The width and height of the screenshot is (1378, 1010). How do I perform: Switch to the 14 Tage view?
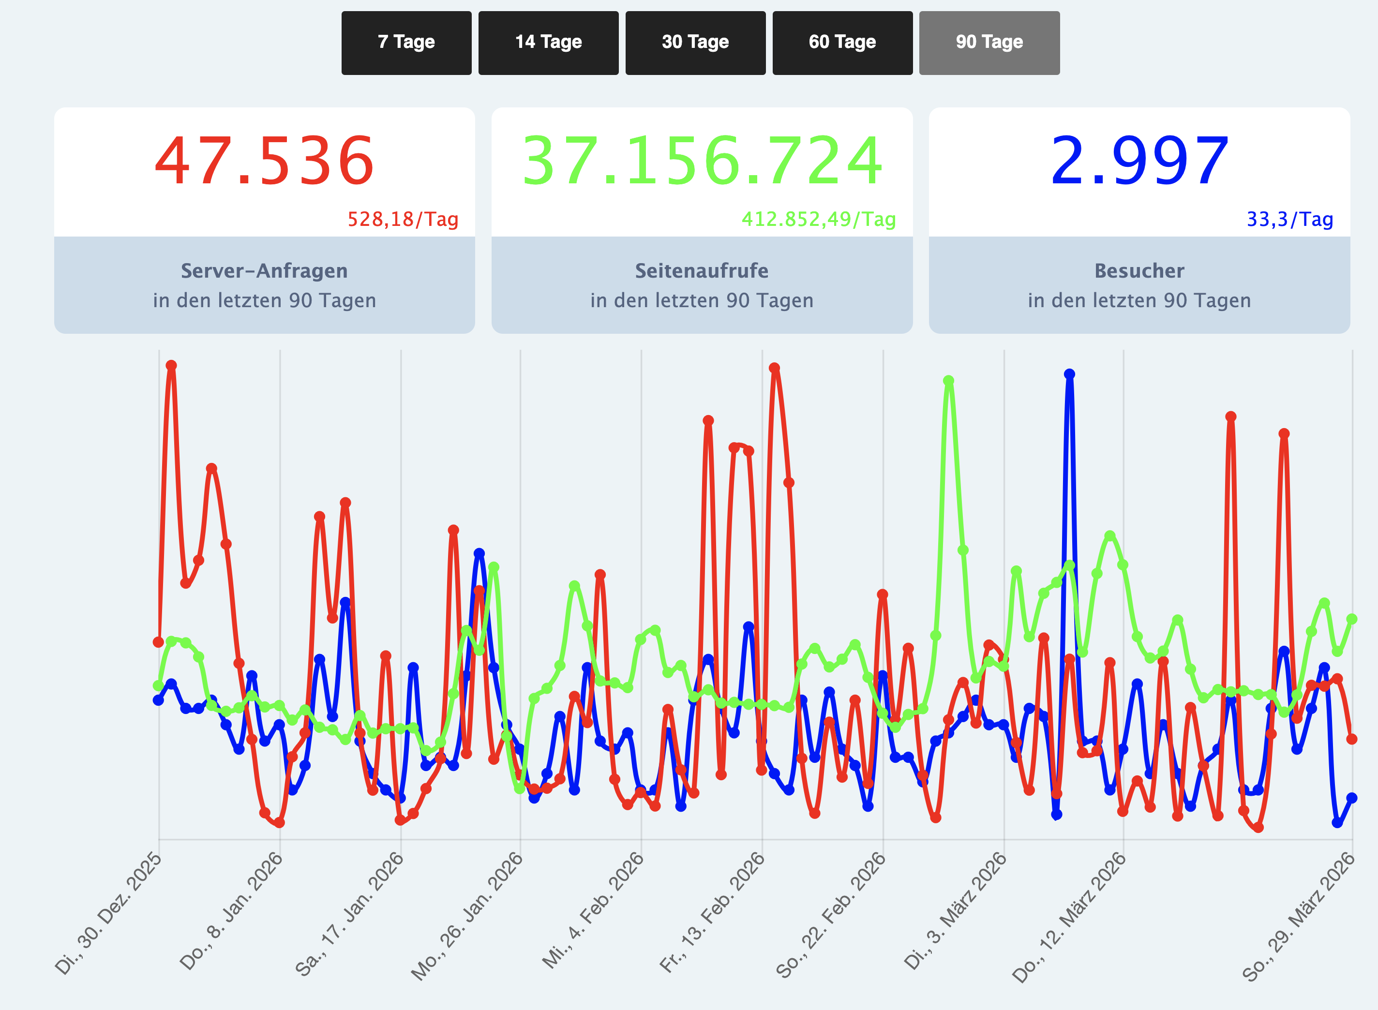point(548,43)
